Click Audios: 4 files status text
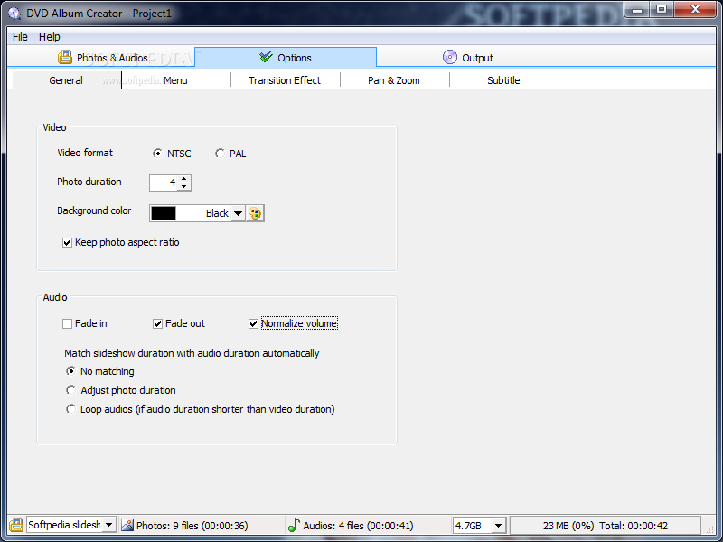This screenshot has width=723, height=542. tap(358, 526)
